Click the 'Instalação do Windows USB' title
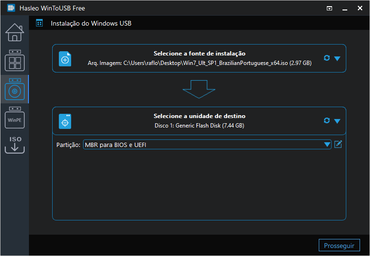Screen dimensions: 370x256 coord(91,23)
